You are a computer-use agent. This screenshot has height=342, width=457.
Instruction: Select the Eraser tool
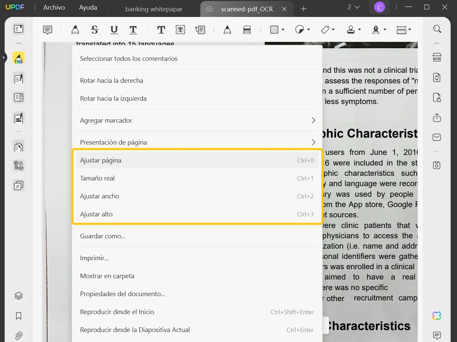(x=247, y=30)
